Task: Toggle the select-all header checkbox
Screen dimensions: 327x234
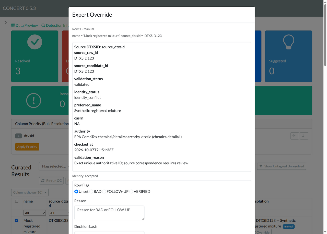Action: (17, 201)
